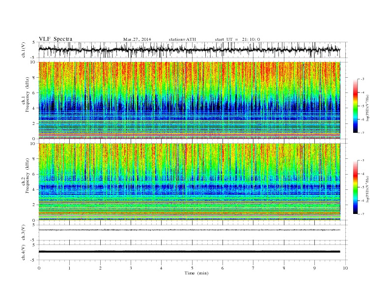
Task: Click the "-5" tick on the ch.2 colorbar
Action: 362,187
